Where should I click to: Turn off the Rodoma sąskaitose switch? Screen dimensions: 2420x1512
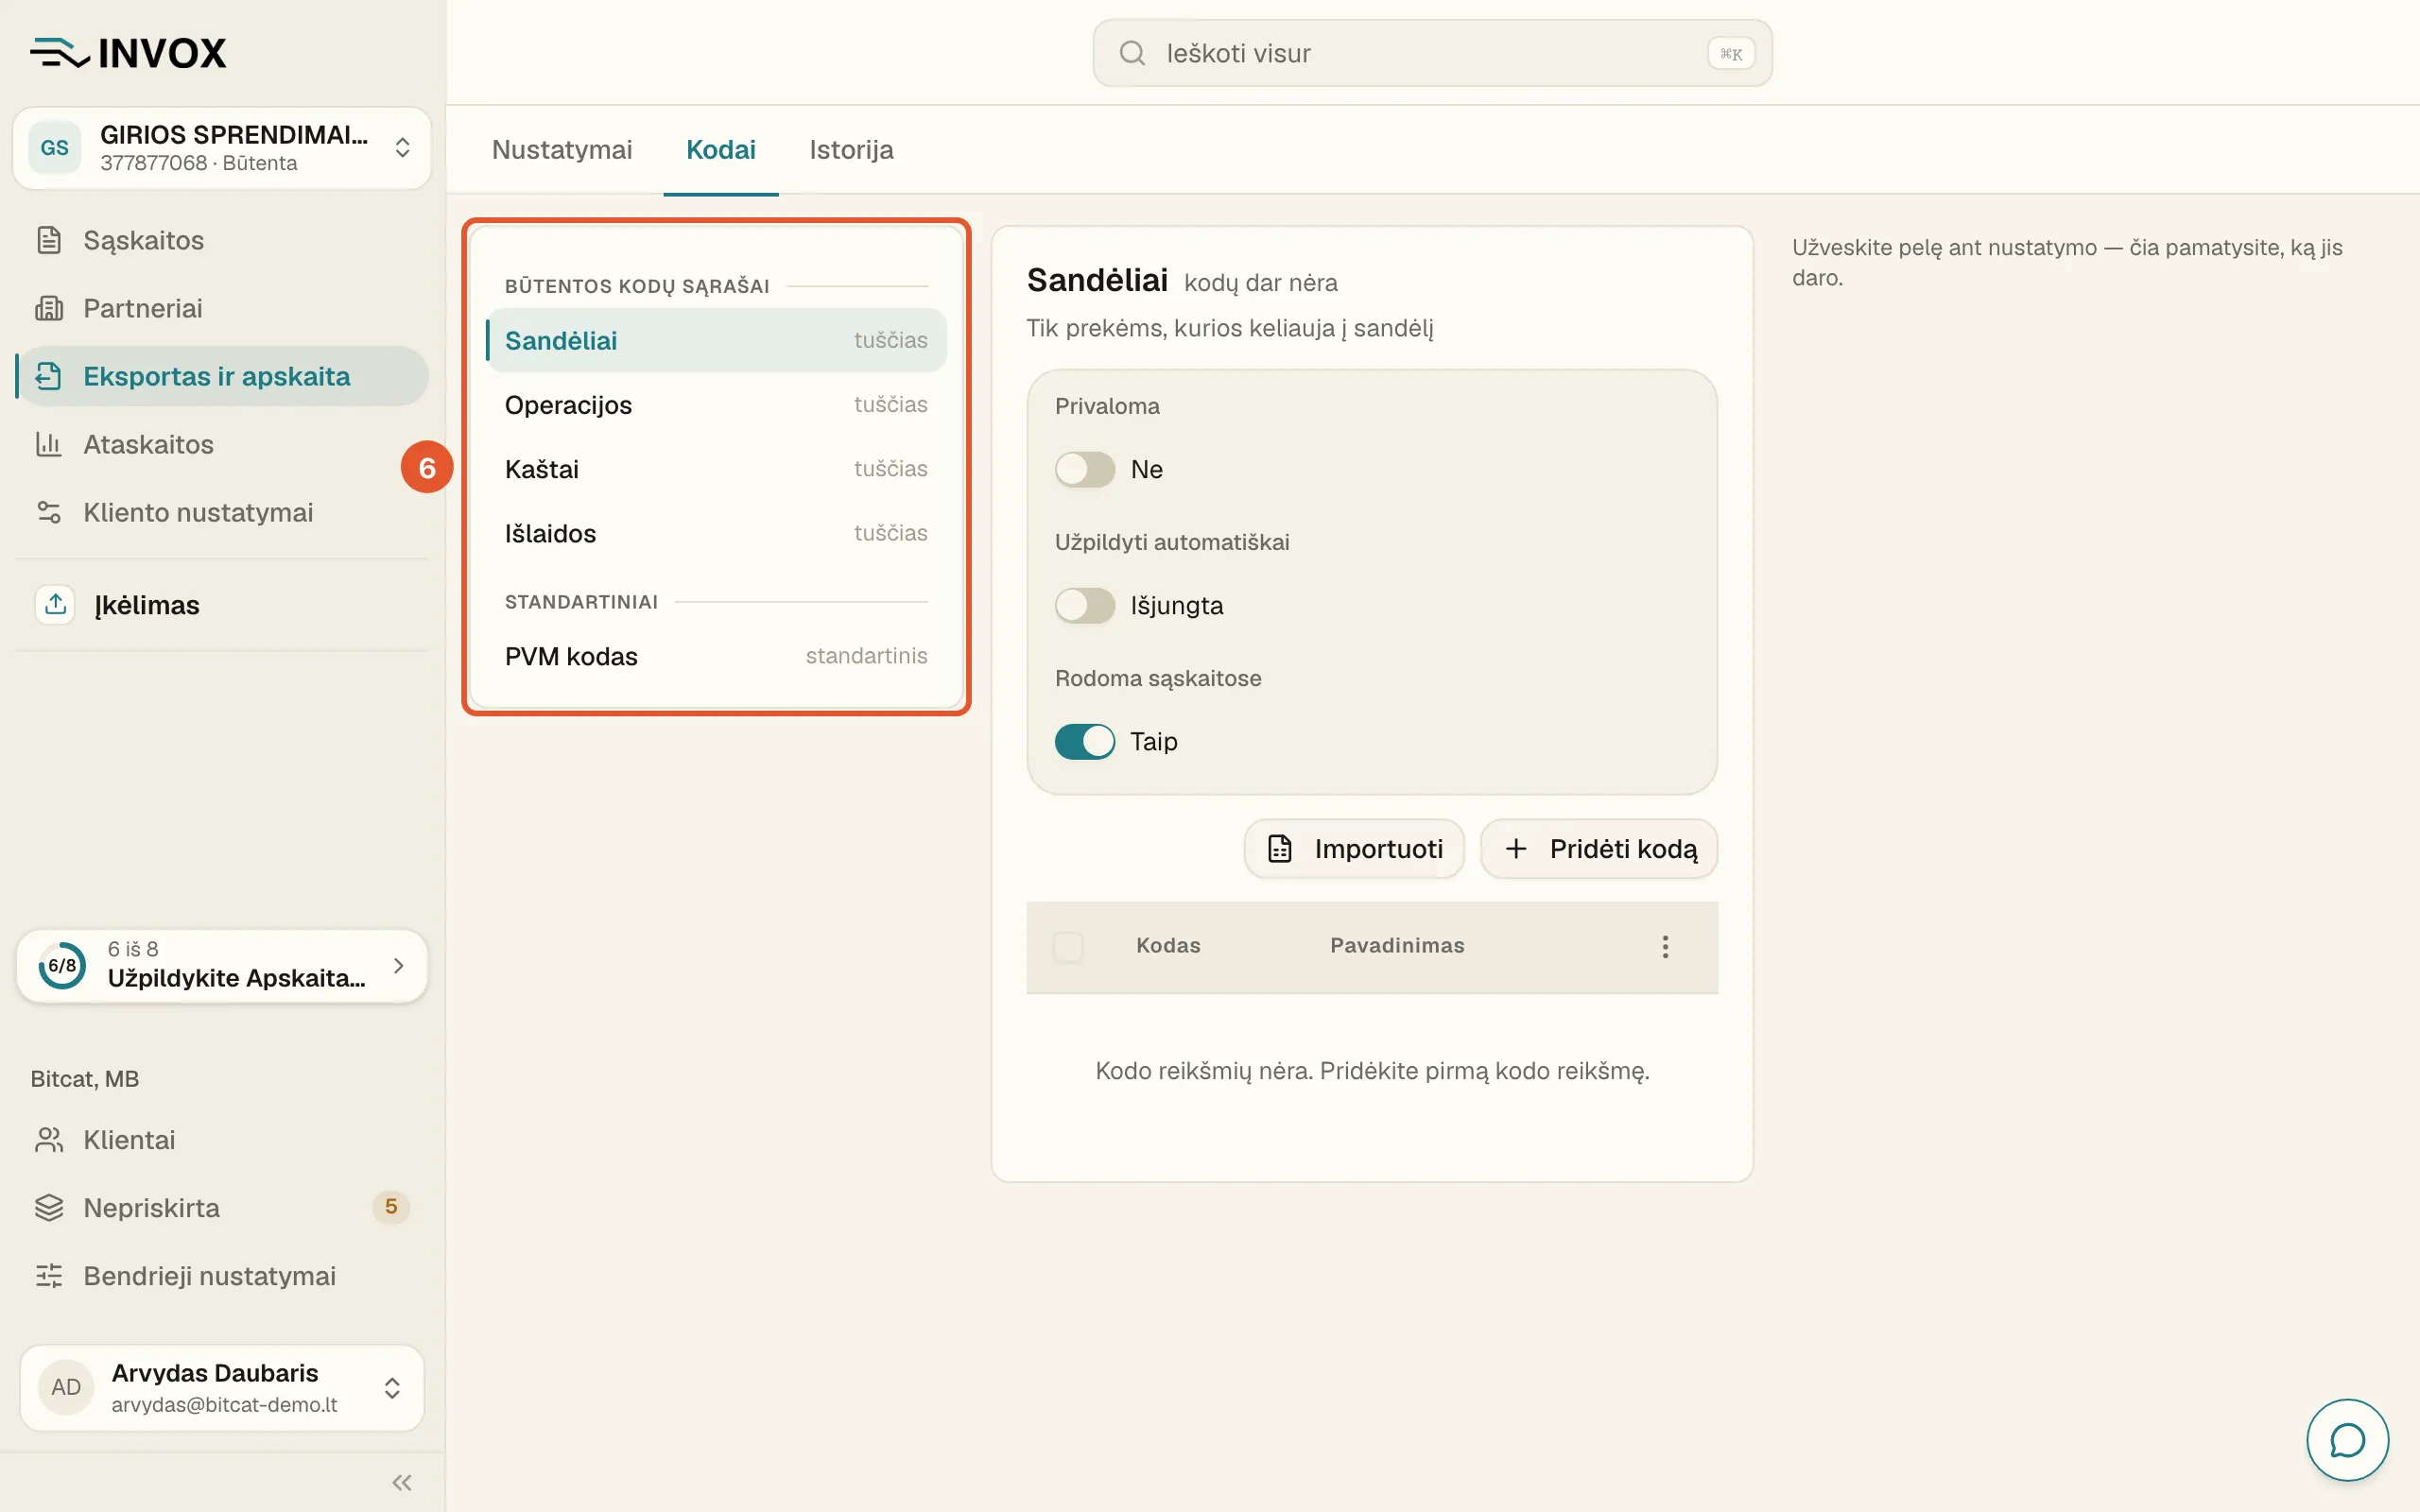[1085, 741]
